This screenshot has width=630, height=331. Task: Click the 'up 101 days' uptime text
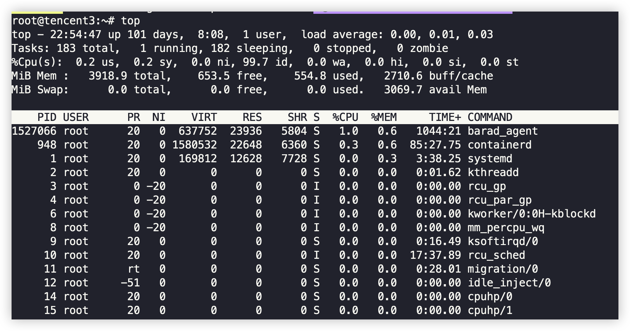[x=143, y=35]
